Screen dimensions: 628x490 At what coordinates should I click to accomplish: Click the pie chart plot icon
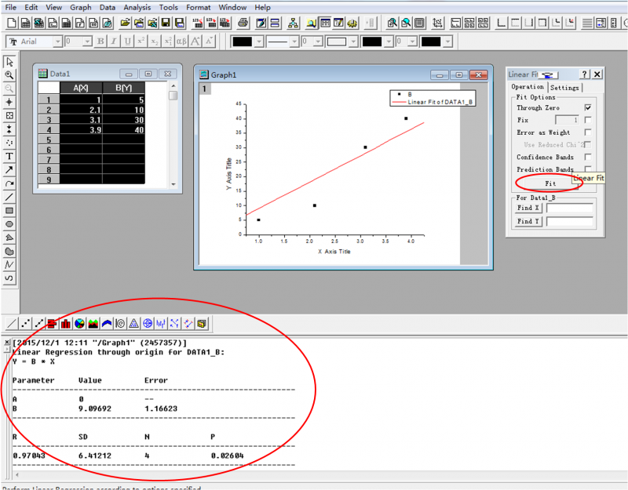coord(79,323)
